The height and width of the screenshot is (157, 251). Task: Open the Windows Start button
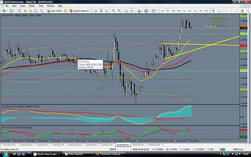[5, 154]
